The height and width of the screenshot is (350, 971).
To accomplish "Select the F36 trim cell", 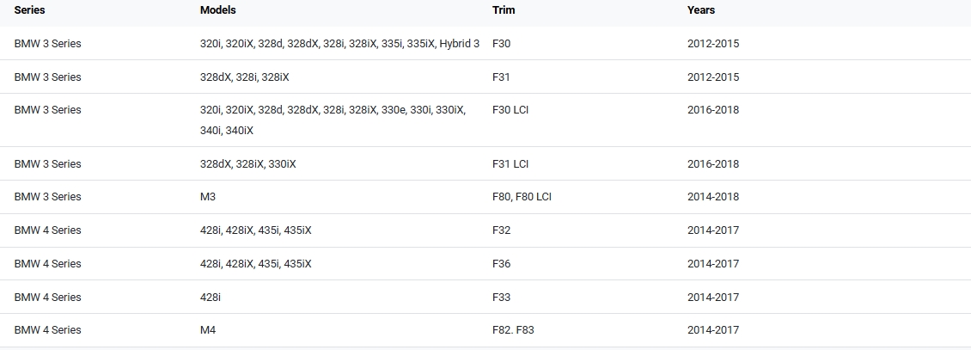I will (x=501, y=264).
